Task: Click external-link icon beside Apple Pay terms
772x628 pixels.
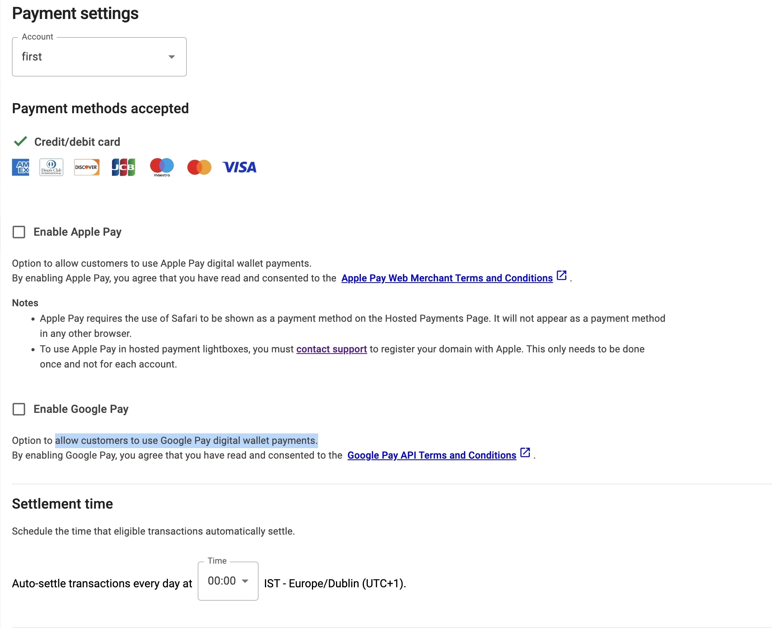Action: pyautogui.click(x=561, y=276)
